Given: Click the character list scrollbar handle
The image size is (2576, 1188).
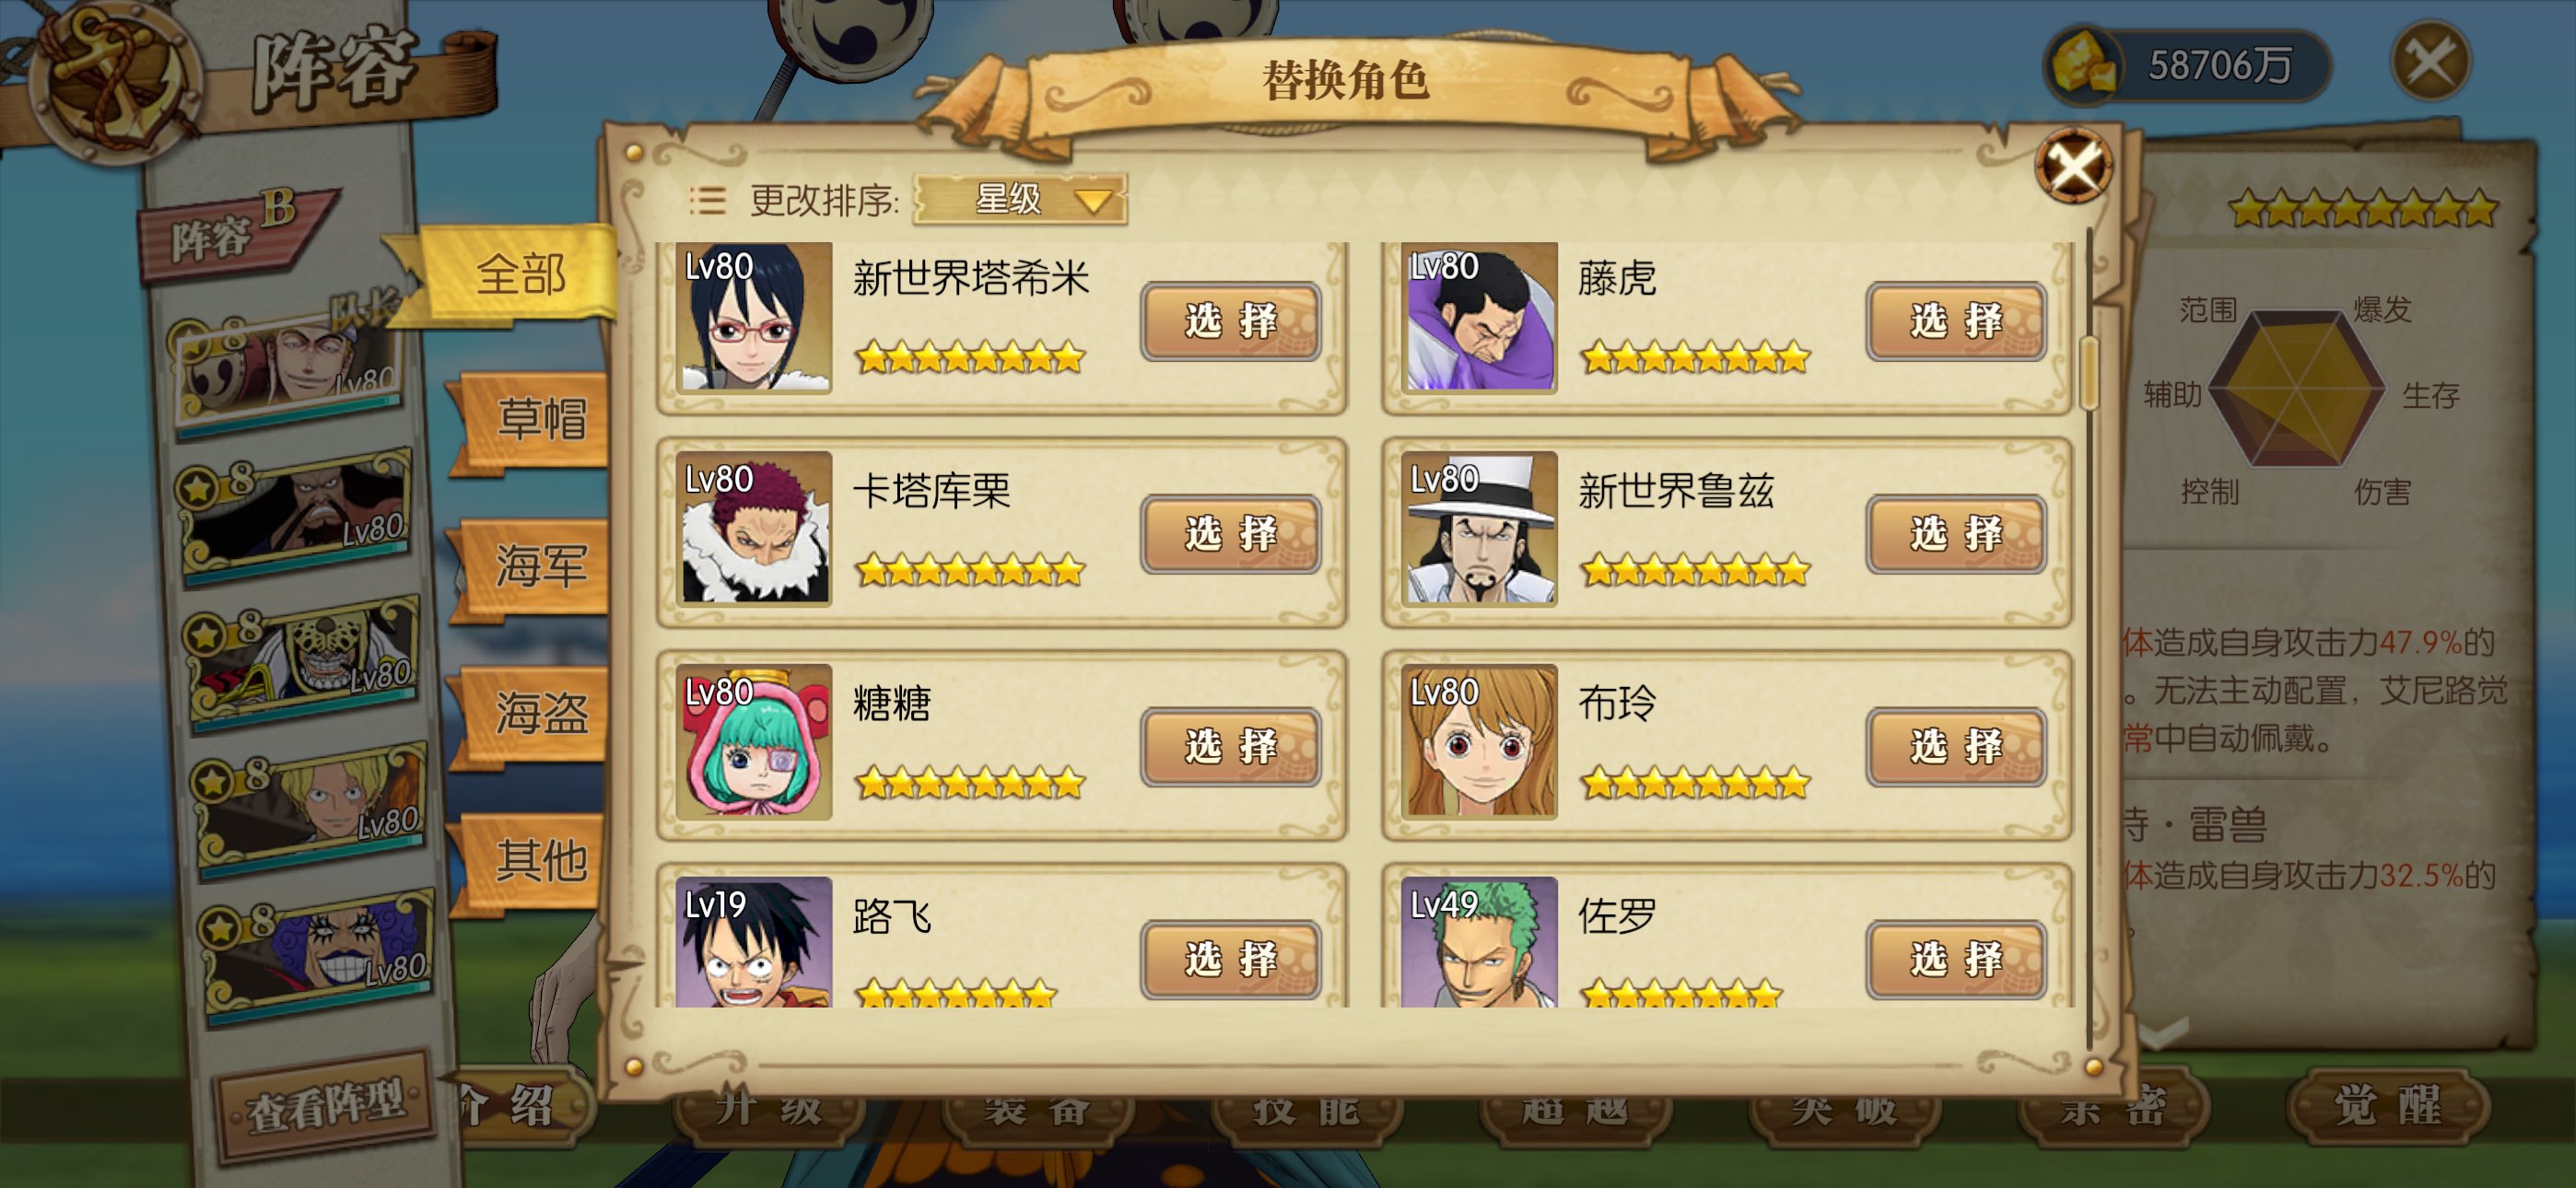Looking at the screenshot, I should 2088,373.
